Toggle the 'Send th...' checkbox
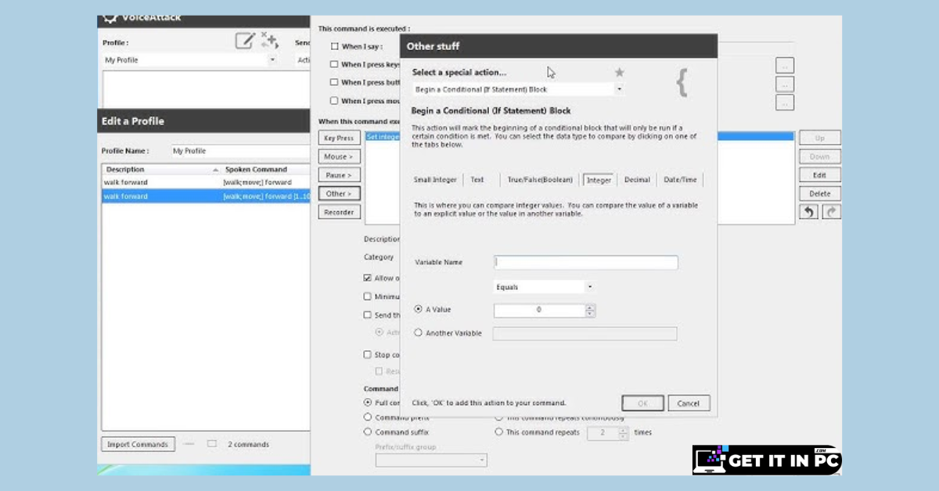The height and width of the screenshot is (491, 939). pyautogui.click(x=368, y=315)
